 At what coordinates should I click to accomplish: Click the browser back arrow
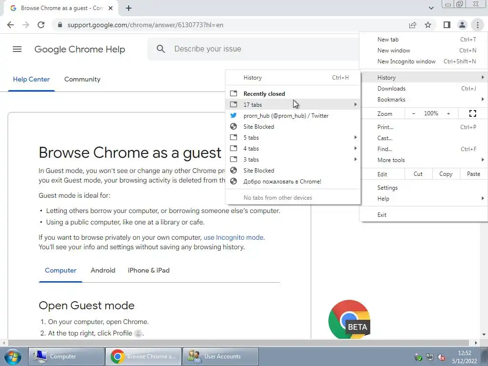(10, 25)
